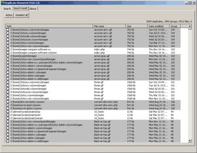
Task: Select path cell Z:\denwer\scripts\main\stop
Action: [x=25, y=112]
